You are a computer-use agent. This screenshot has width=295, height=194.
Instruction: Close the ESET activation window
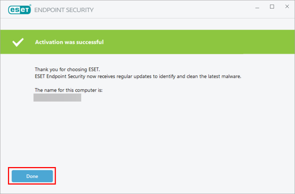tap(287, 7)
